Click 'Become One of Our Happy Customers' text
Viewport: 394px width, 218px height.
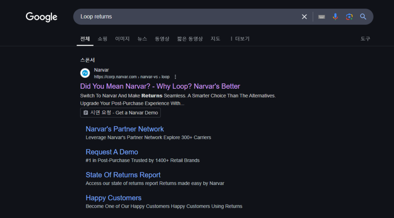[x=164, y=206]
